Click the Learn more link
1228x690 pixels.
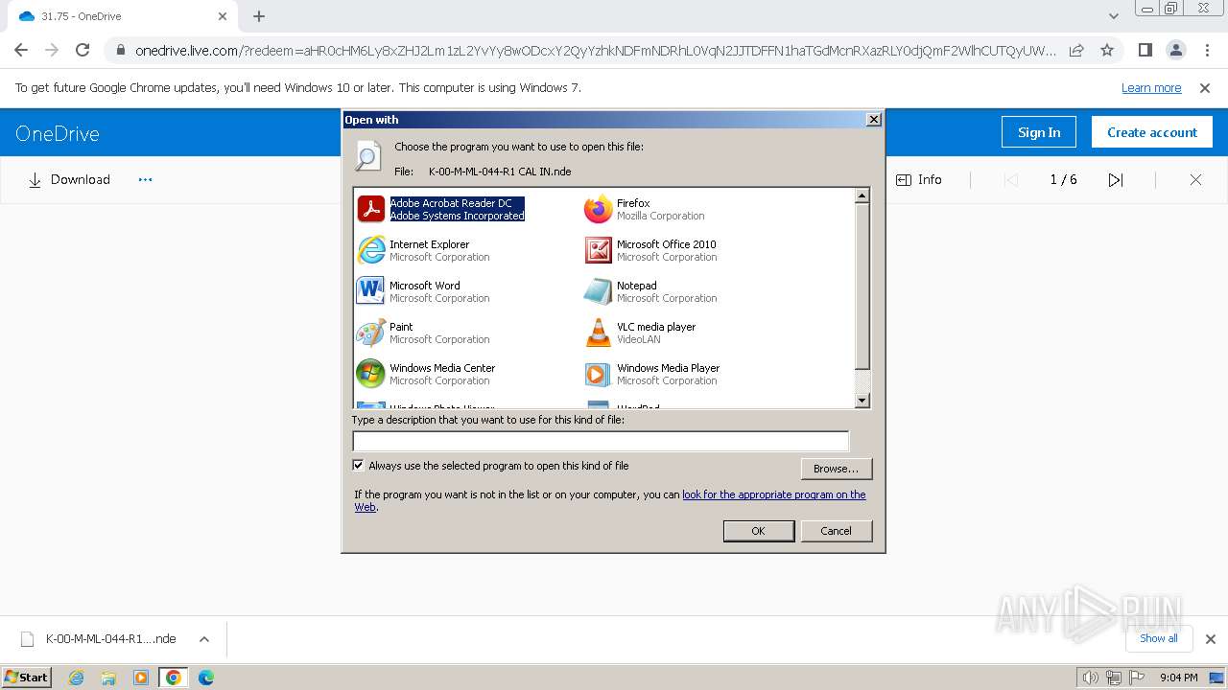point(1151,88)
